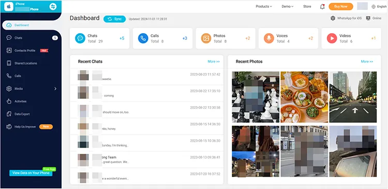Viewport: 388px width, 189px height.
Task: Click the blue Chats summary card icon
Action: (x=80, y=38)
